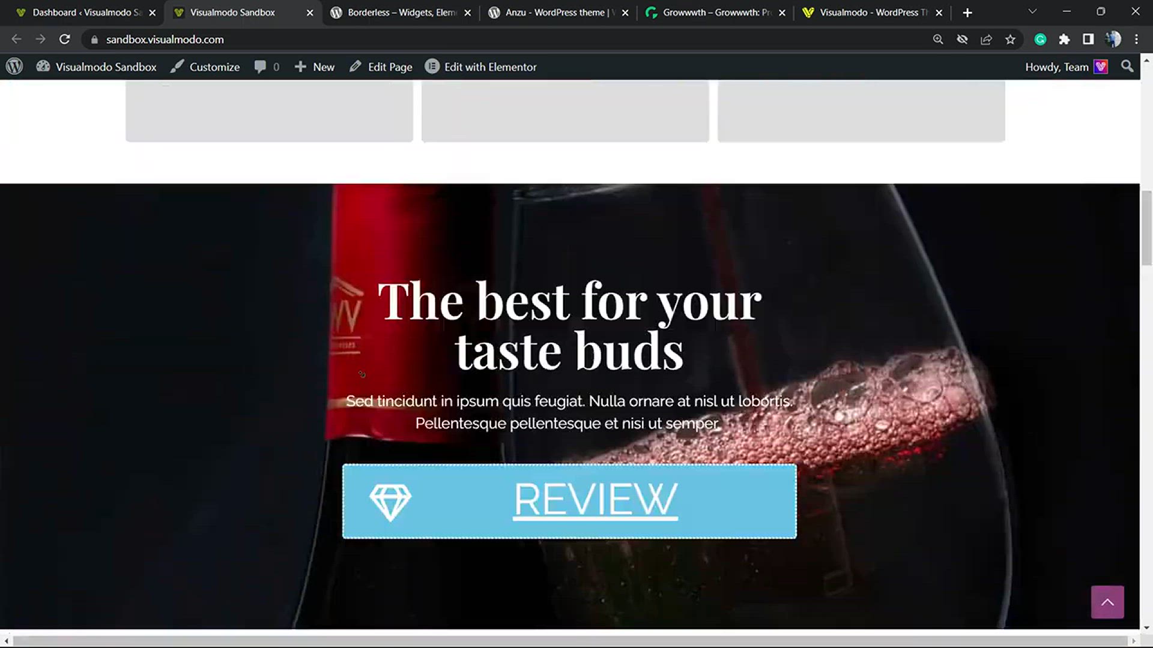1153x648 pixels.
Task: Open Visualmodo Sandbox dashboard link
Action: (96, 67)
